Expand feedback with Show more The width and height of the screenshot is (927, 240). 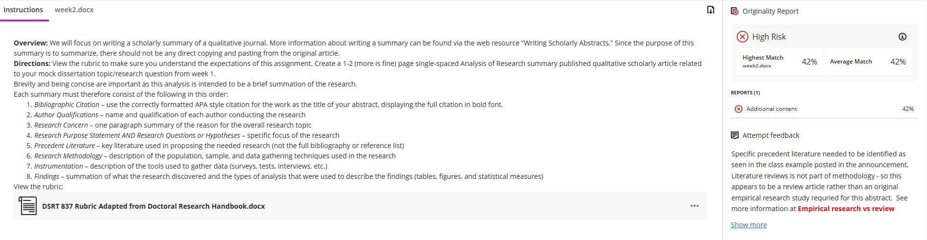pyautogui.click(x=748, y=225)
